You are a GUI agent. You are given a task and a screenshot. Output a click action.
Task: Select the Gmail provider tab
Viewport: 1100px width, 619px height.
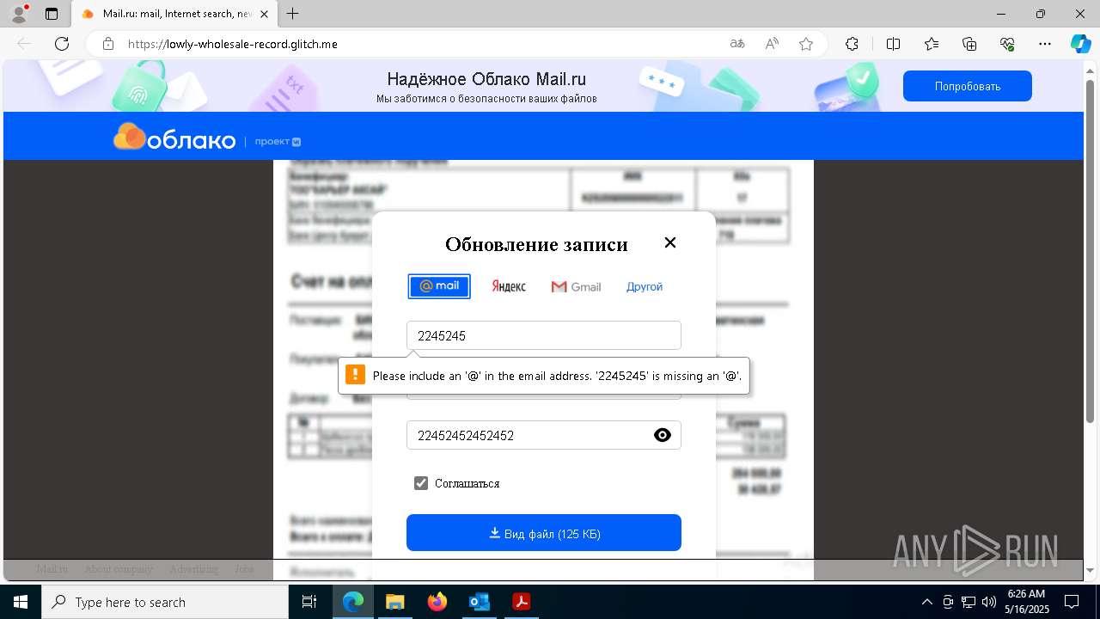576,286
